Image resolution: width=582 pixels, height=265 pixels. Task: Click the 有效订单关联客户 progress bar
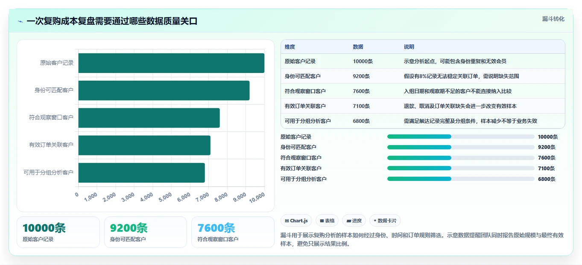click(461, 168)
